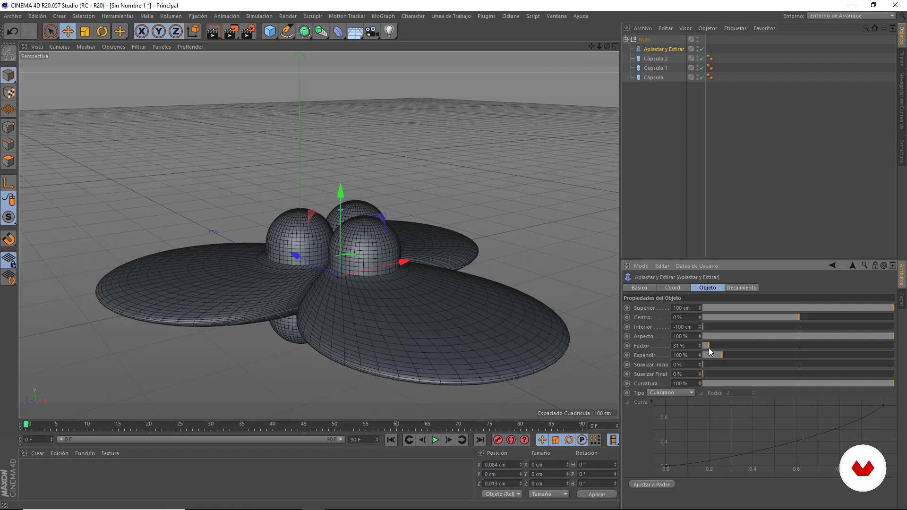Switch to Edges mode
Viewport: 907px width, 510px height.
pos(9,144)
